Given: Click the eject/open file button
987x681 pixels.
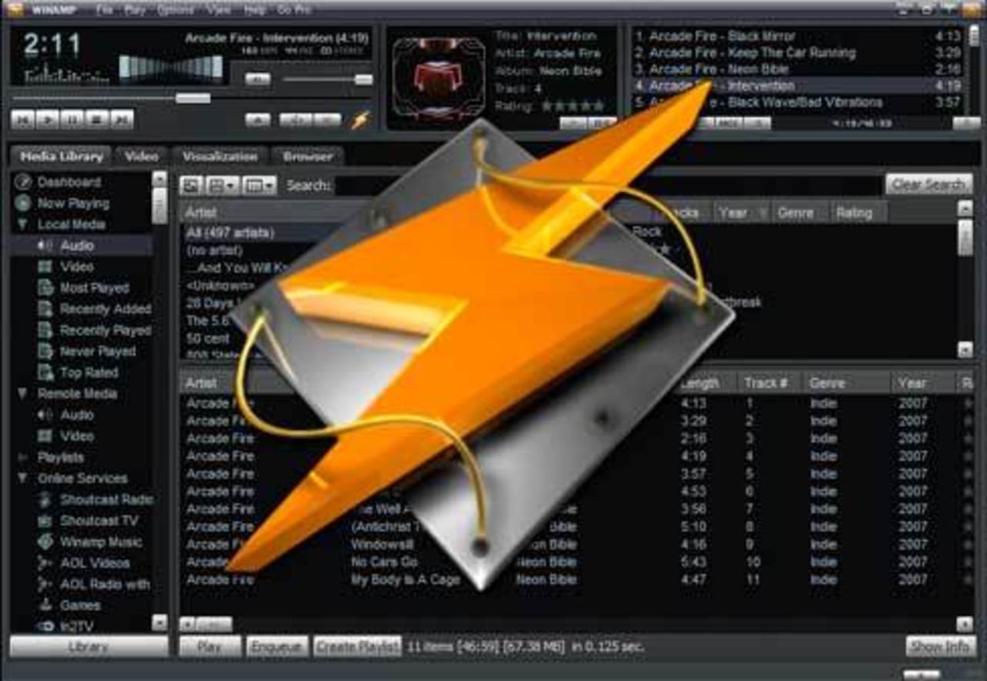Looking at the screenshot, I should coord(258,119).
